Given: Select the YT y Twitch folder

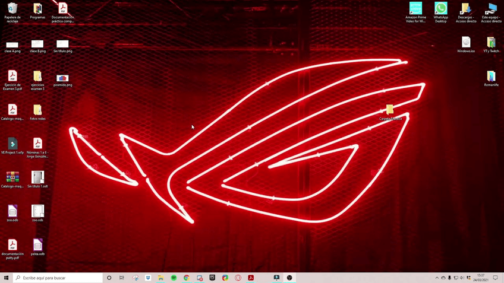Looking at the screenshot, I should click(491, 45).
